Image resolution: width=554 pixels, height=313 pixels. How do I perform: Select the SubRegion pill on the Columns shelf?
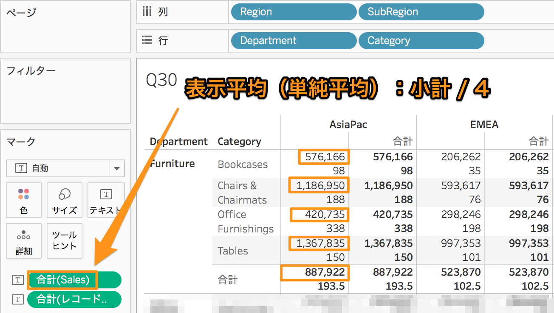tap(421, 12)
